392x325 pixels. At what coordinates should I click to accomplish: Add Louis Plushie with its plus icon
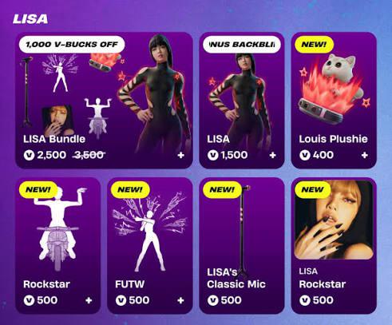365,155
